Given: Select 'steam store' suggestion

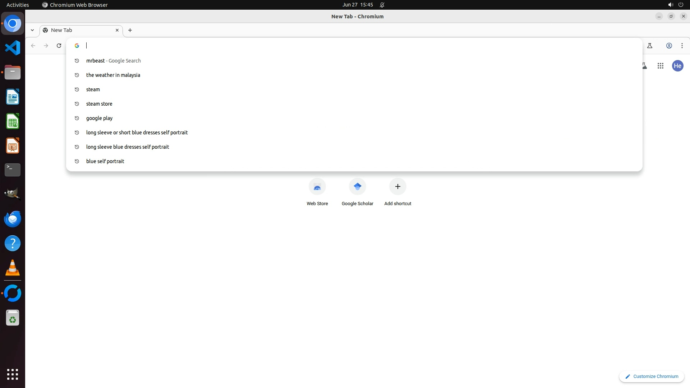Looking at the screenshot, I should click(99, 104).
